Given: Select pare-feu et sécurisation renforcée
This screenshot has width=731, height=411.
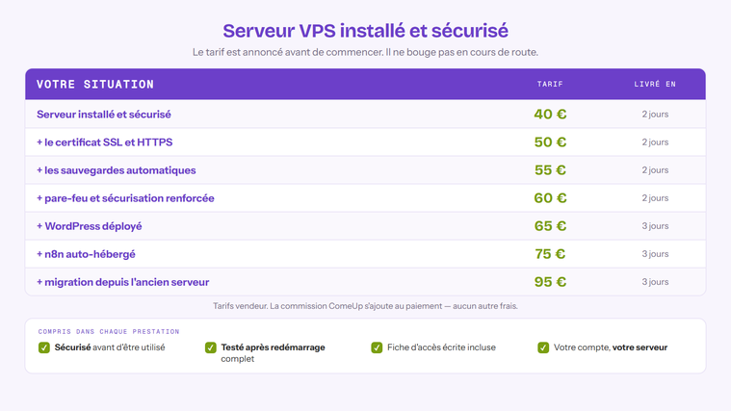Looking at the screenshot, I should pyautogui.click(x=366, y=198).
